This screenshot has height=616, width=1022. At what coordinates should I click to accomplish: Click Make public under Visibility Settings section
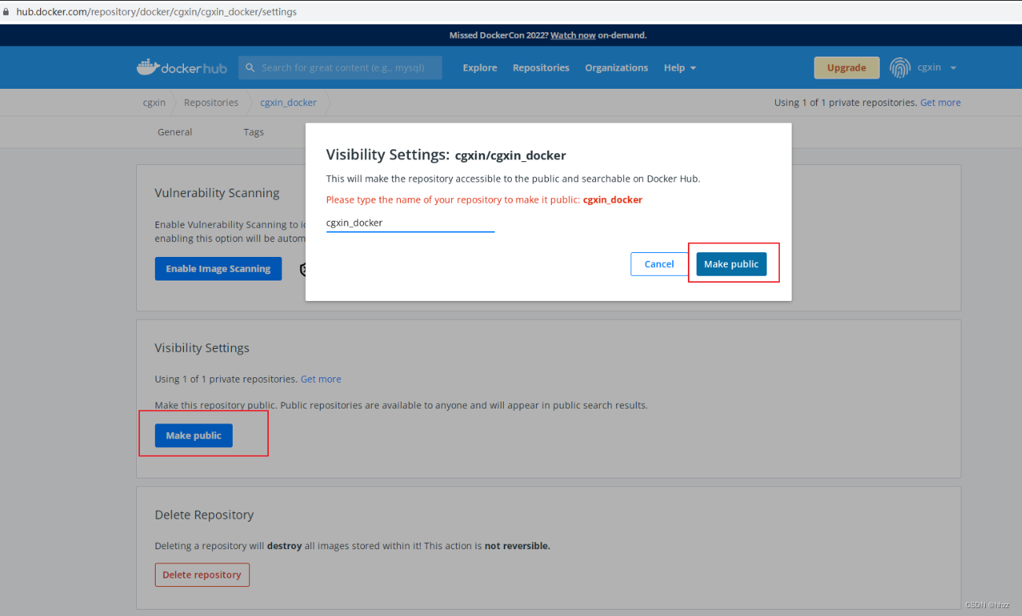193,435
